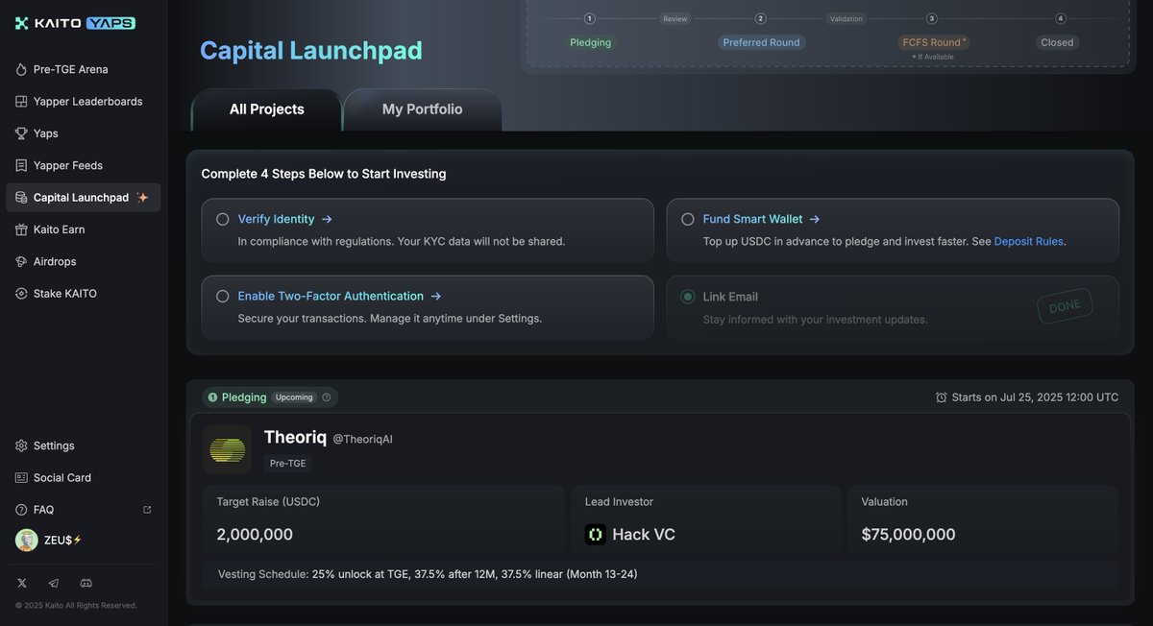This screenshot has height=626, width=1153.
Task: Click the ZEU$ username in sidebar
Action: (63, 541)
